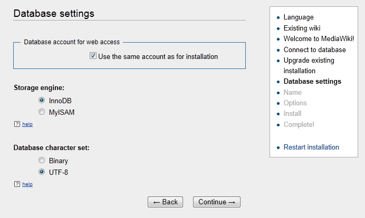
Task: Click the help icon under Storage engine
Action: coord(17,124)
